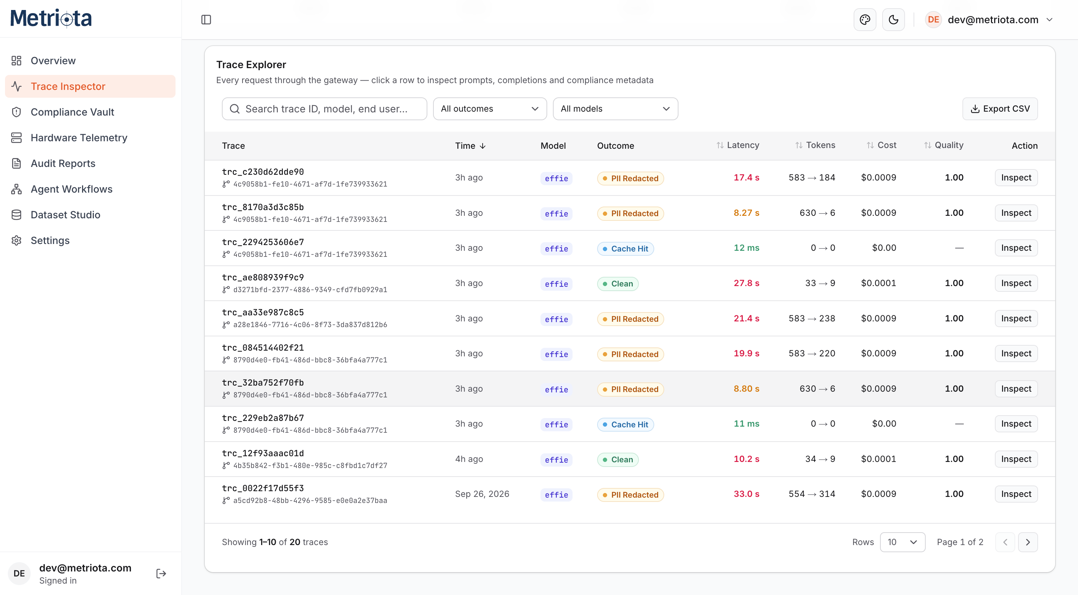The image size is (1078, 595).
Task: Open Overview in sidebar
Action: tap(90, 61)
